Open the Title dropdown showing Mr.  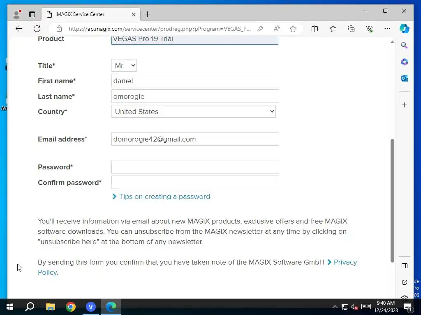click(x=124, y=65)
